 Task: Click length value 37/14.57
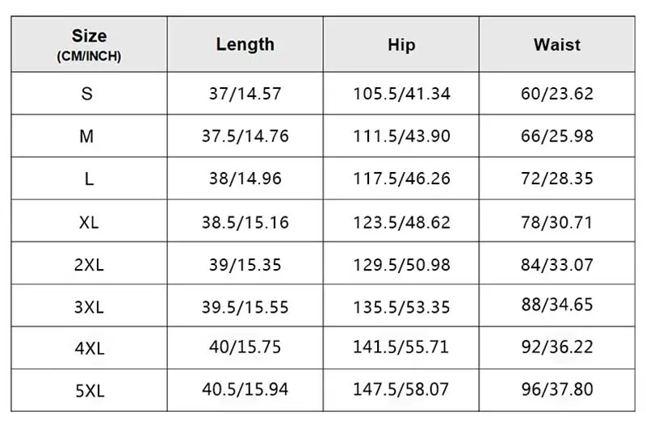tap(245, 94)
